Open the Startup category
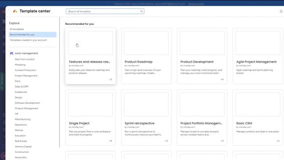The height and width of the screenshot is (160, 284). (19, 130)
